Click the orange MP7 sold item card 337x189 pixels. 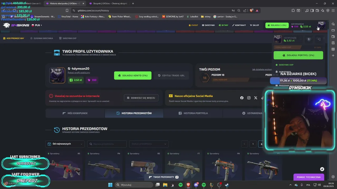coord(224,165)
